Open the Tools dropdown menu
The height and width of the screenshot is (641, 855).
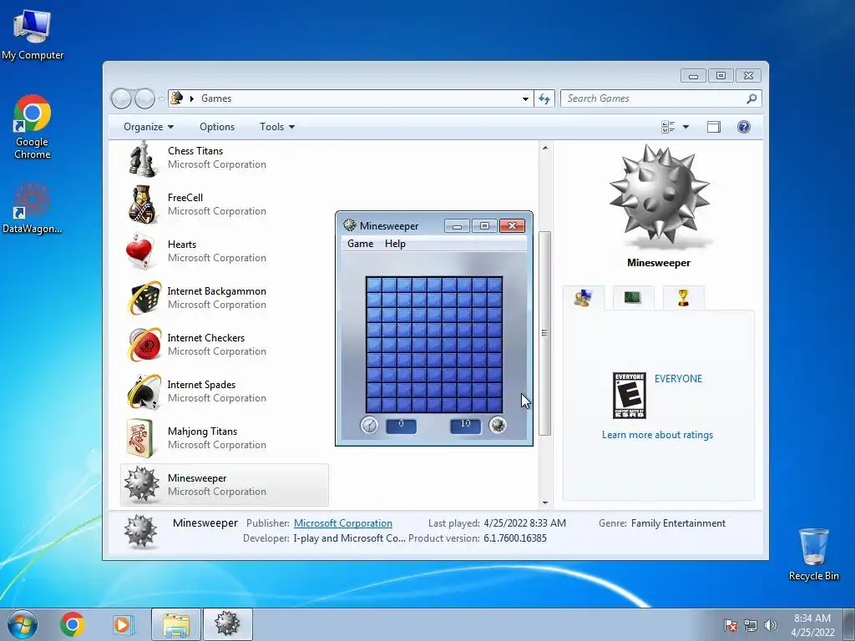277,127
